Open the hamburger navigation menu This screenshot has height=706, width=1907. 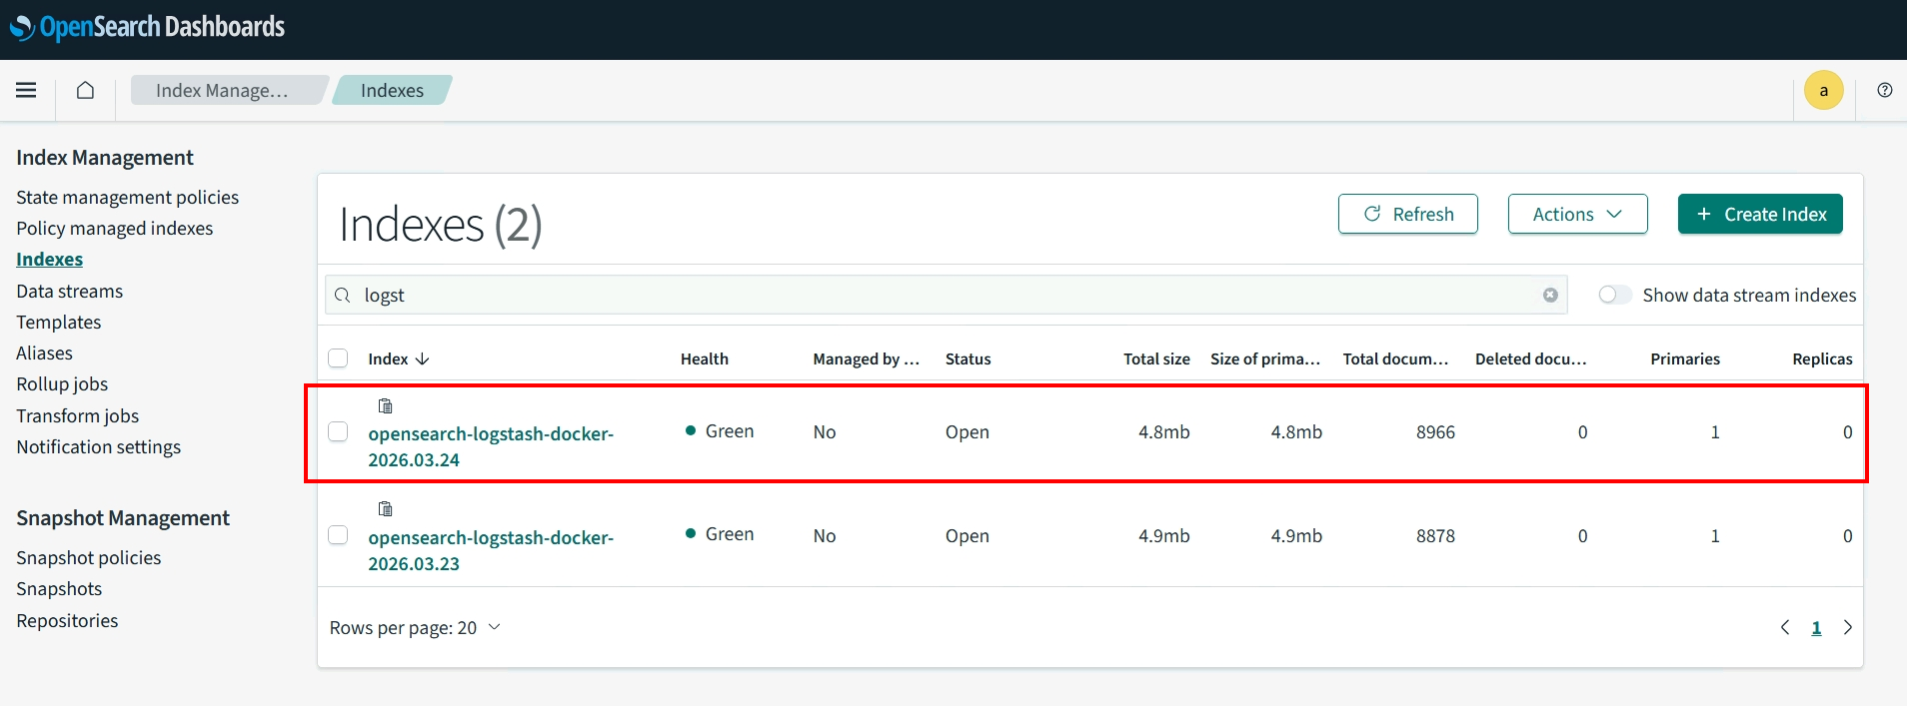pos(26,90)
